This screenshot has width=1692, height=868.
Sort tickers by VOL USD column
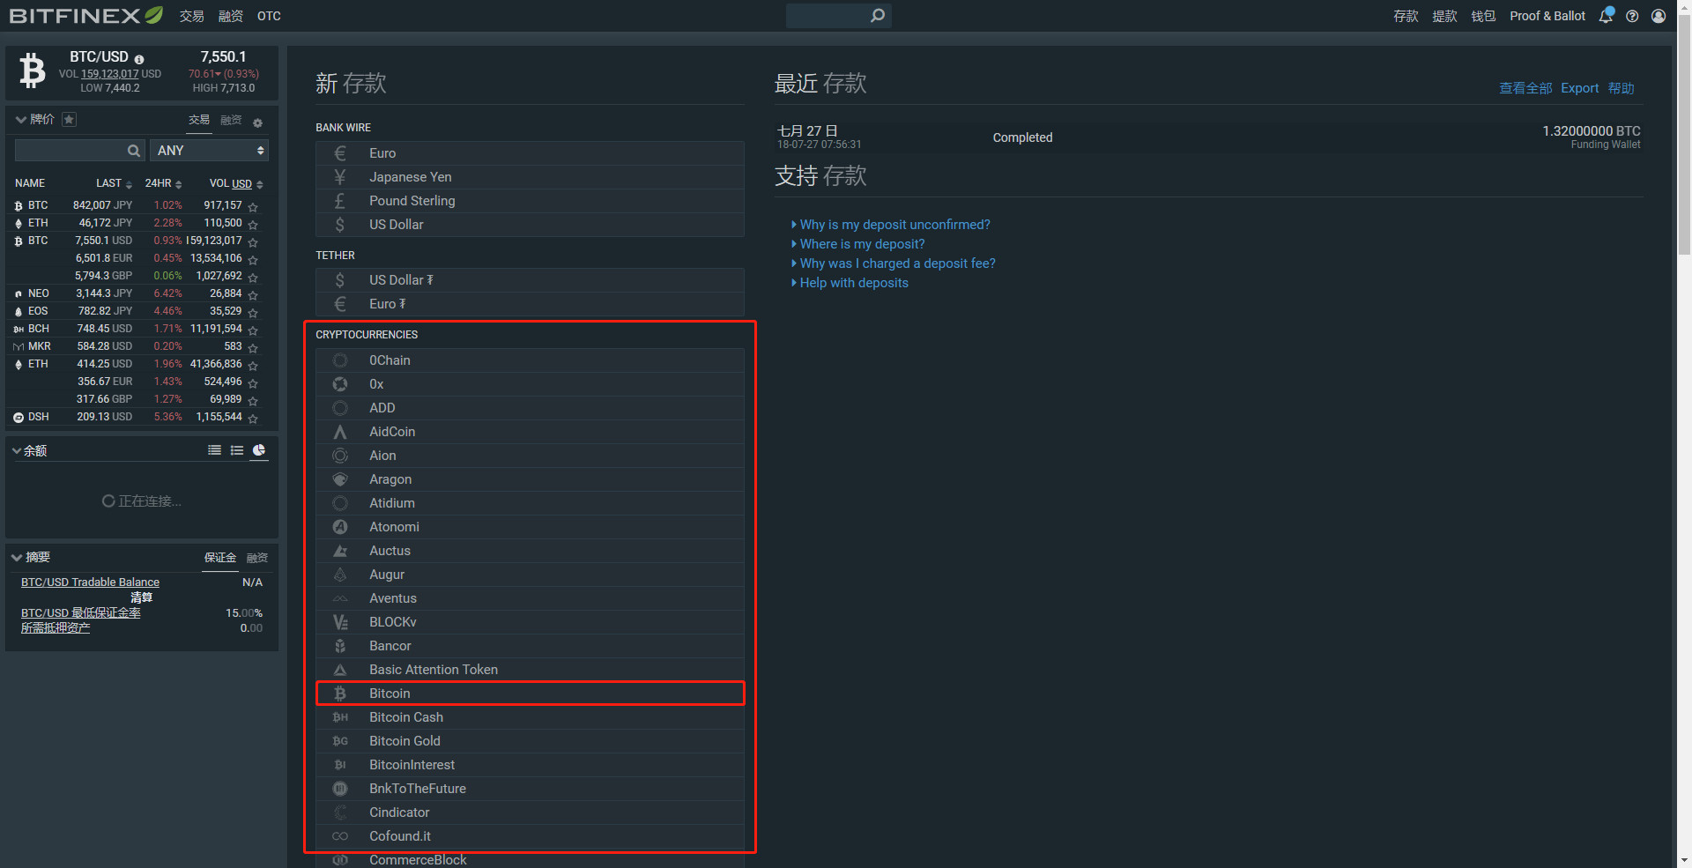236,183
